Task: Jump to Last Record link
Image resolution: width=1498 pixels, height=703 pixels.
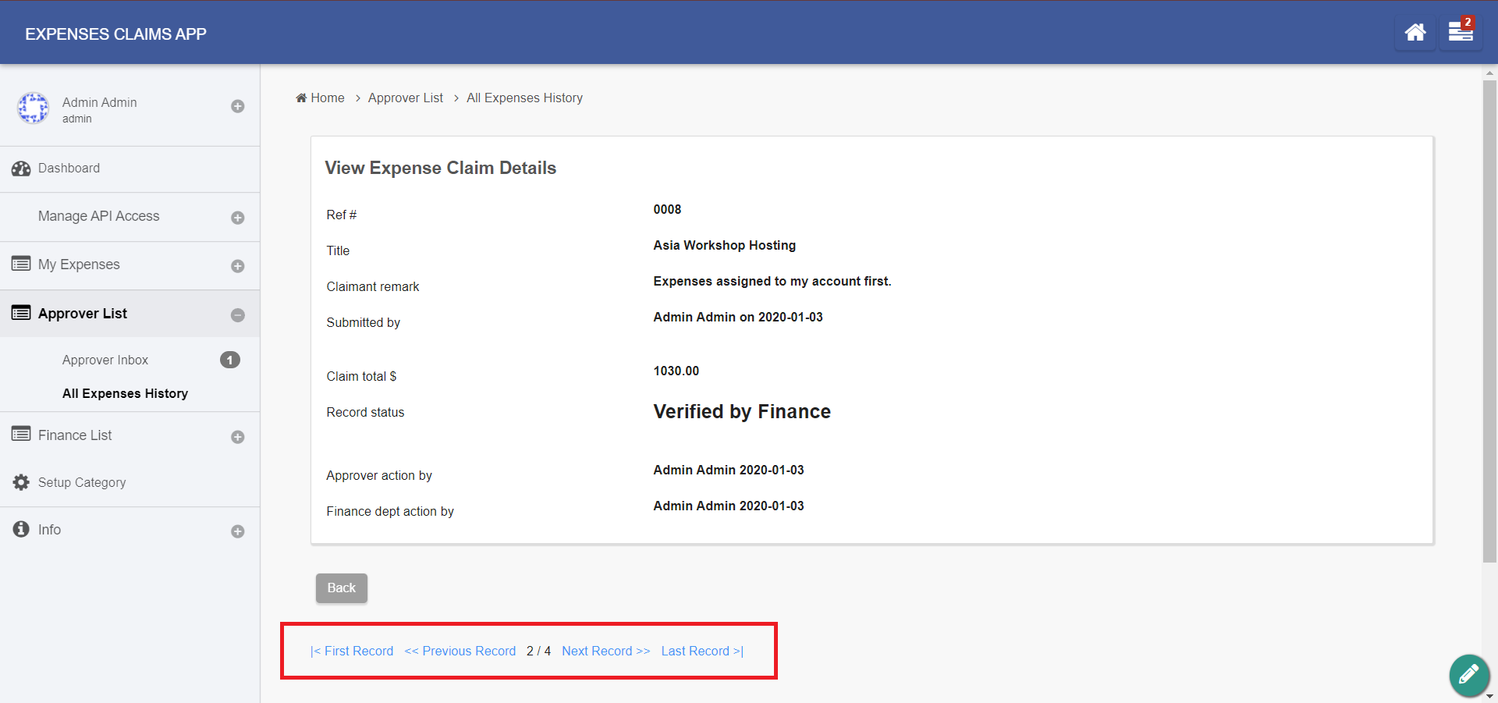Action: click(702, 651)
